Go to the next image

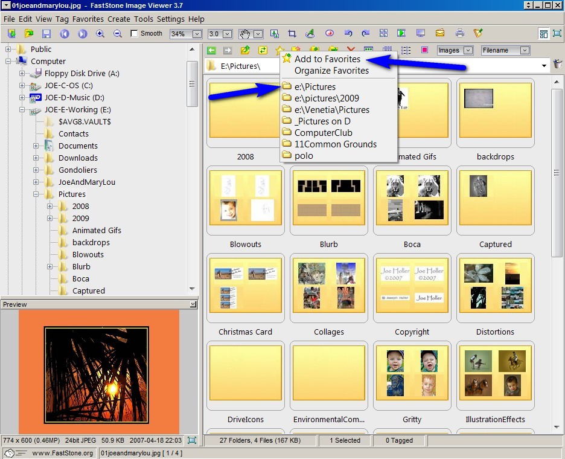[83, 34]
